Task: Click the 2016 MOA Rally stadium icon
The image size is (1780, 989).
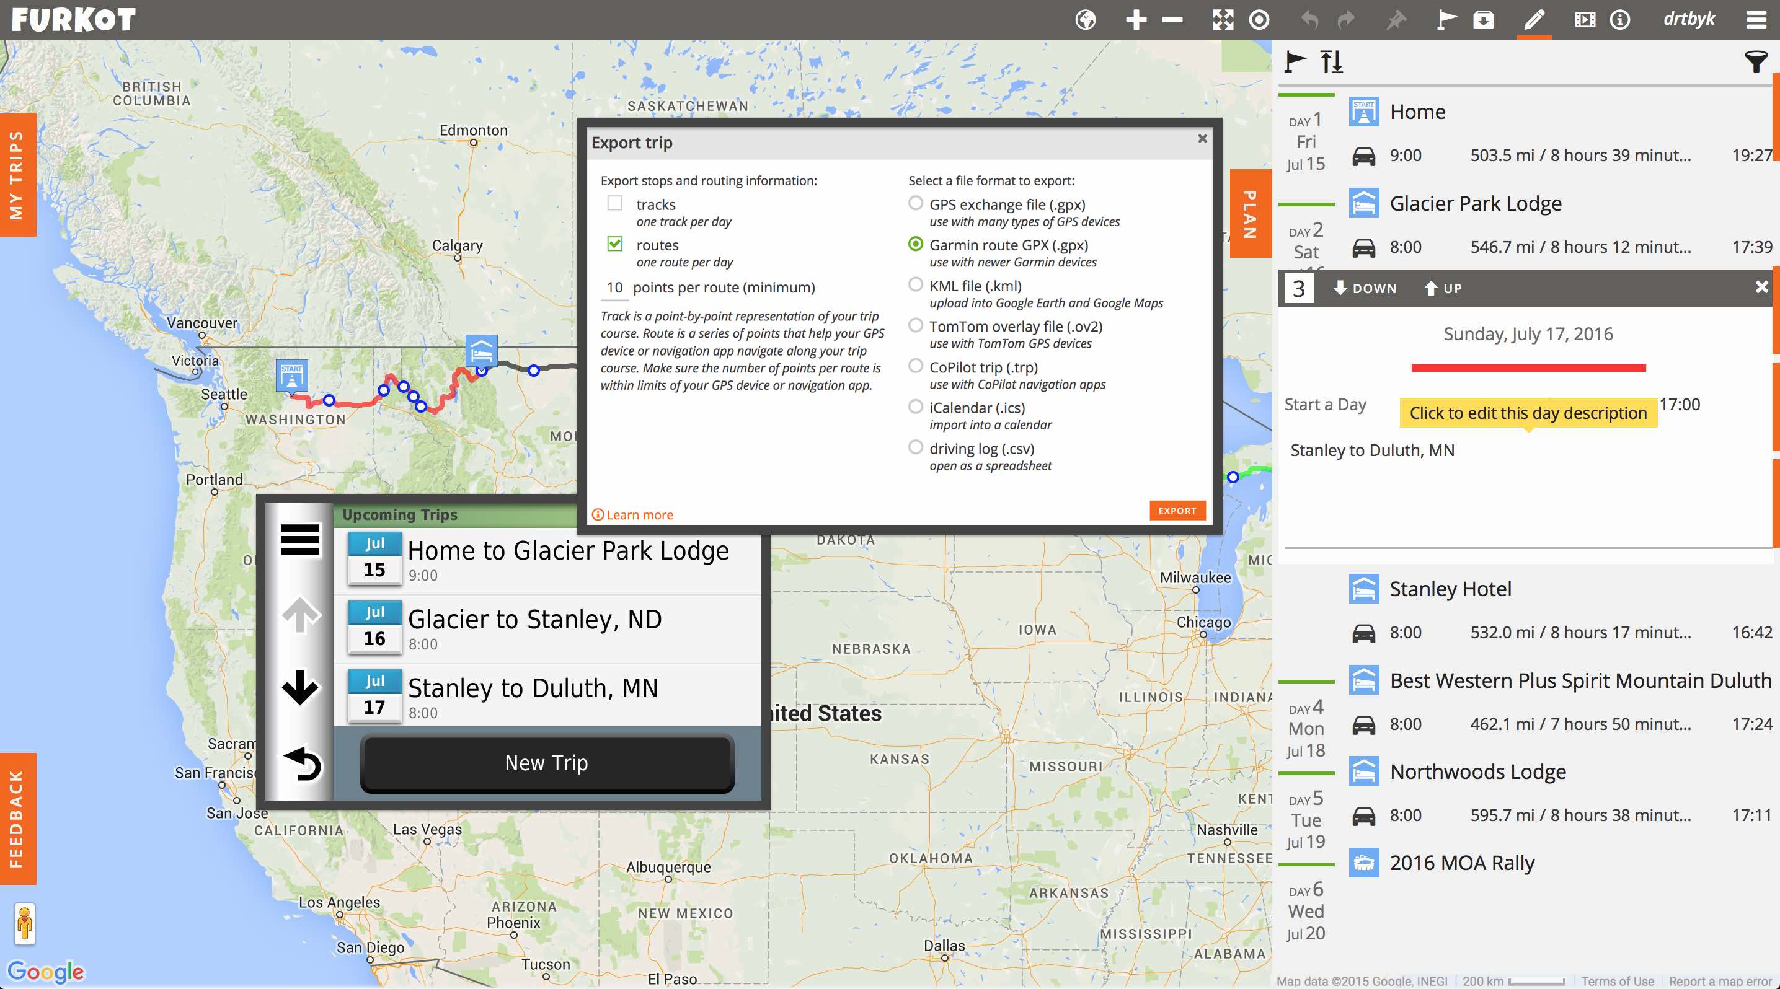Action: pos(1363,863)
